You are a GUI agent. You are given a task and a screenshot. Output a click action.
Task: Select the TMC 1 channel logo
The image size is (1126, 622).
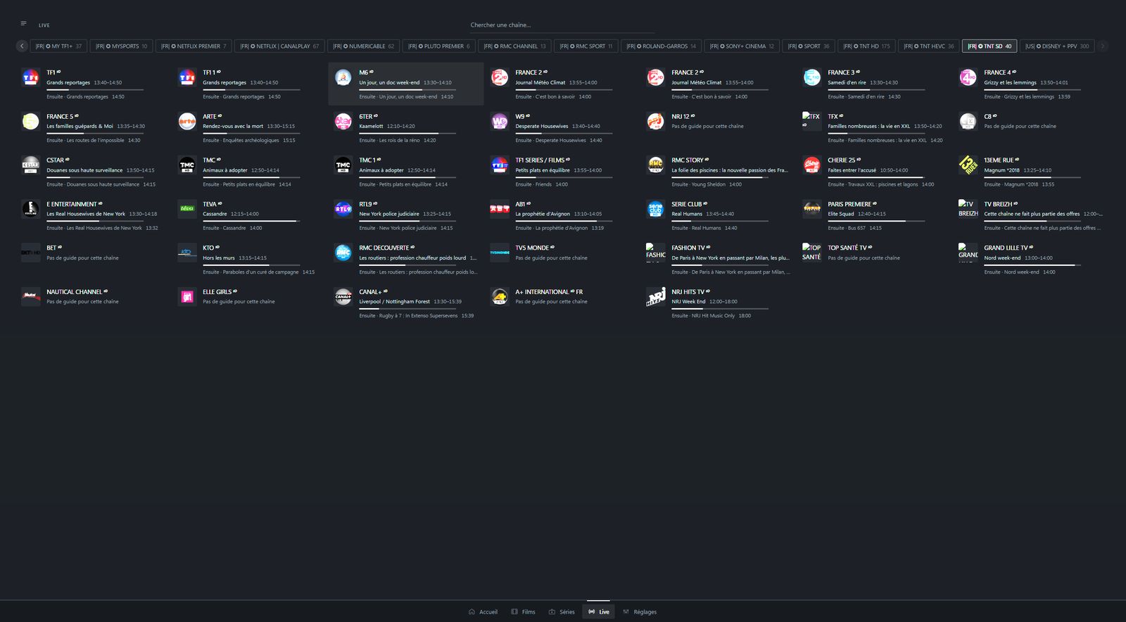[x=343, y=165]
